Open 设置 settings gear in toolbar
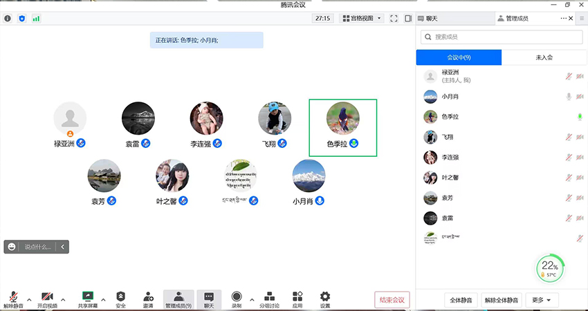The height and width of the screenshot is (311, 588). (x=325, y=296)
